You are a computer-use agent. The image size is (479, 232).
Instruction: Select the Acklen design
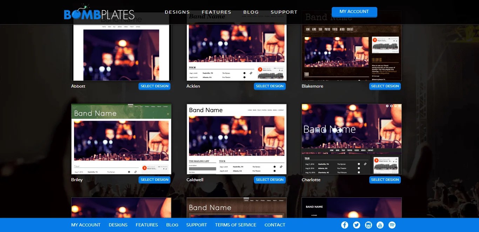(x=270, y=86)
